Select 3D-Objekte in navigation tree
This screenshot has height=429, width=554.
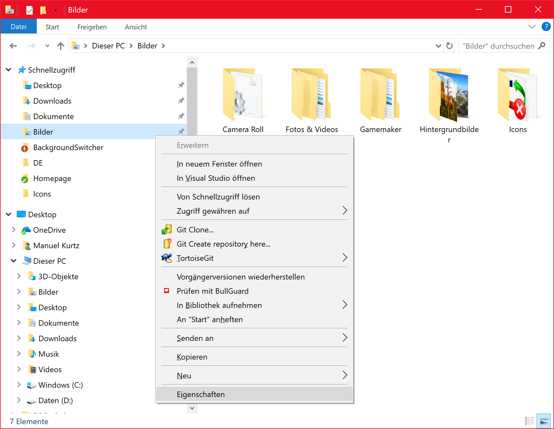[x=58, y=277]
